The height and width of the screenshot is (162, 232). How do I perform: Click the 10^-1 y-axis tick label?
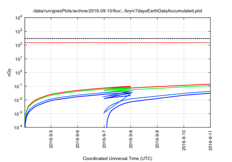[x=18, y=86]
